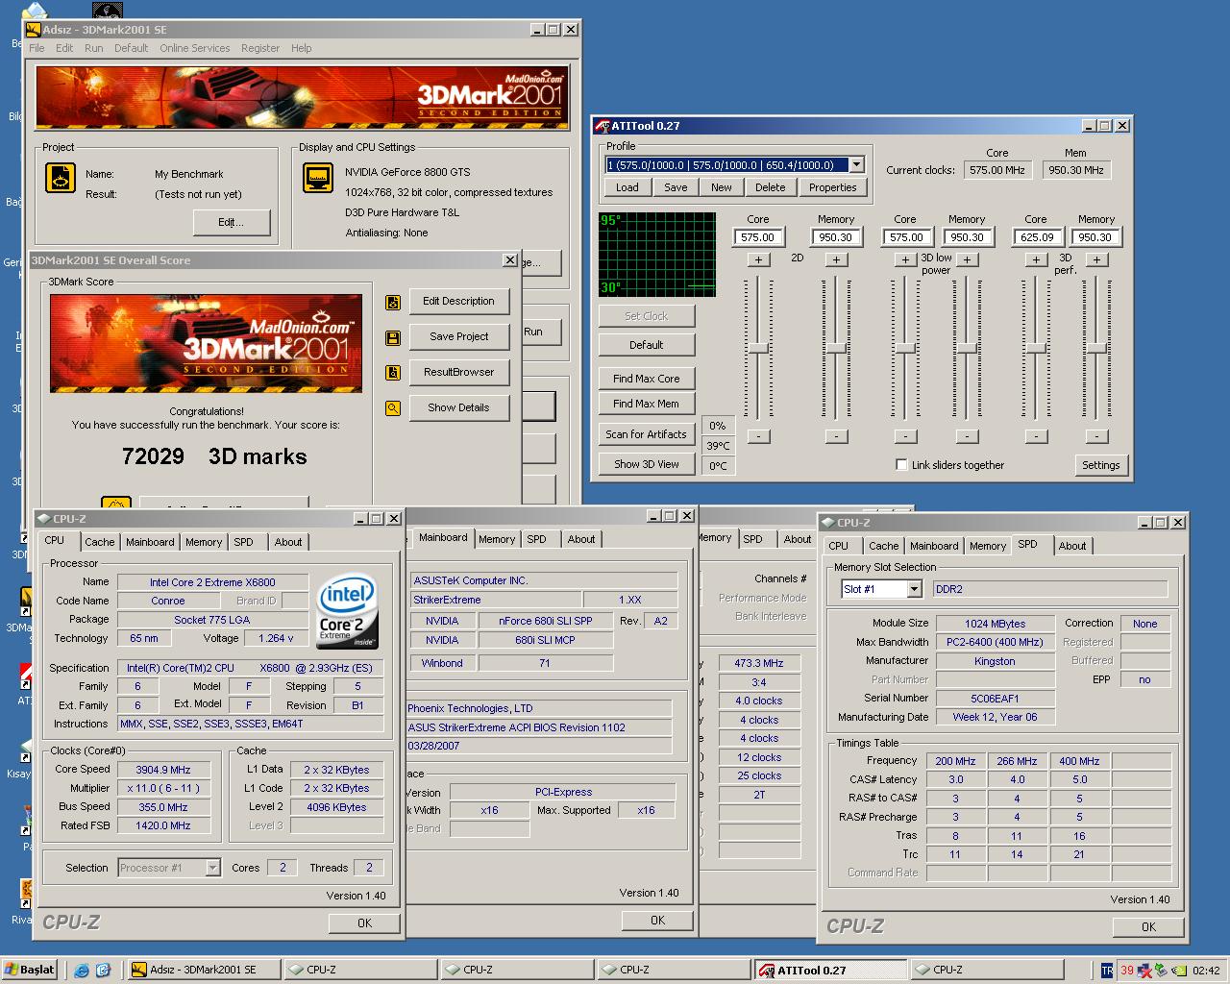Switch to Cache tab in front CPU-Z

[100, 542]
